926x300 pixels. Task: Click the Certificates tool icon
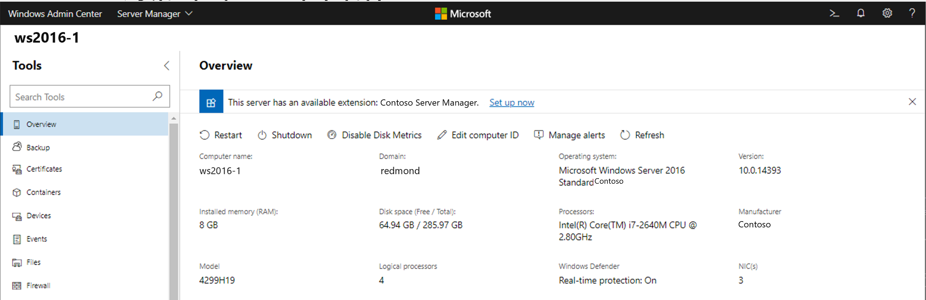click(17, 169)
